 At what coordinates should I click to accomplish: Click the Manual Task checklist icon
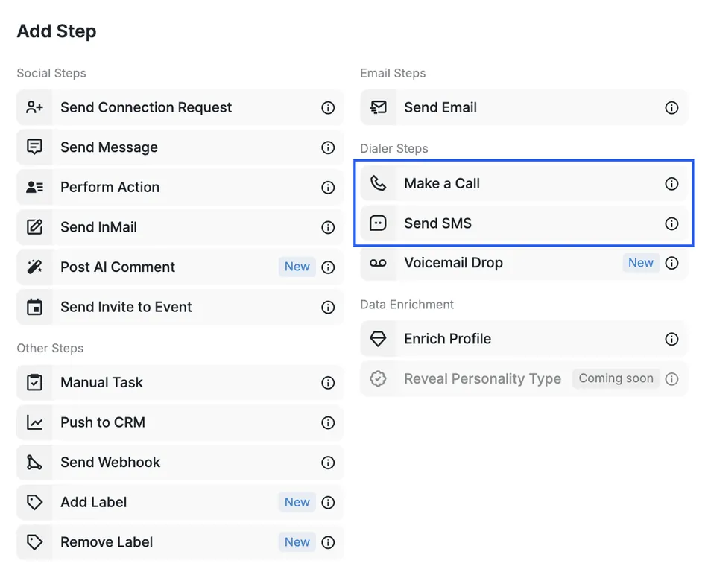pyautogui.click(x=34, y=382)
